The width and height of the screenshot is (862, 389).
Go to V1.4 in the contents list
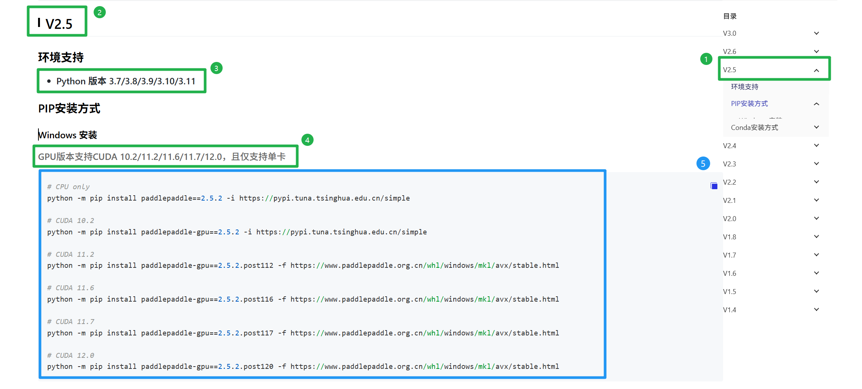[730, 310]
